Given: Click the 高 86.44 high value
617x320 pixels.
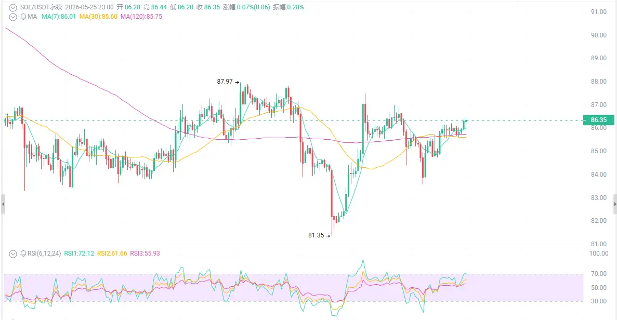Looking at the screenshot, I should tap(155, 7).
